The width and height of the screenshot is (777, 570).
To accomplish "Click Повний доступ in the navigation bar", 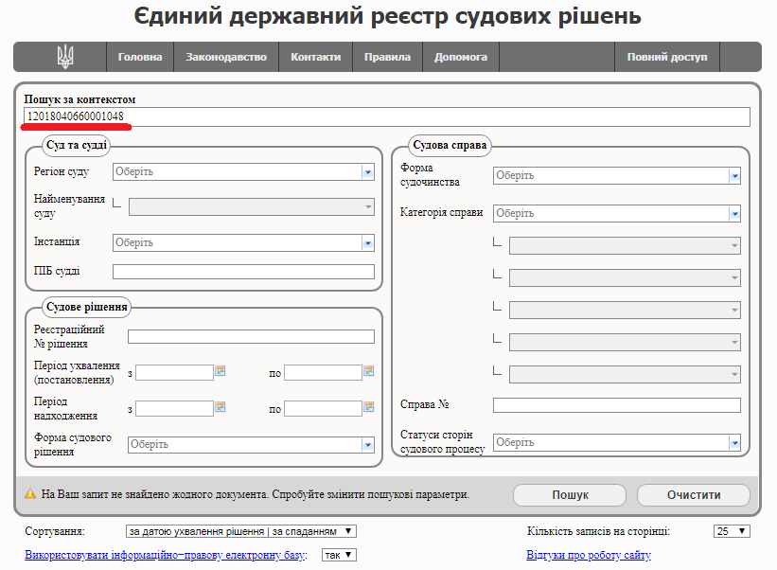I will (x=666, y=57).
